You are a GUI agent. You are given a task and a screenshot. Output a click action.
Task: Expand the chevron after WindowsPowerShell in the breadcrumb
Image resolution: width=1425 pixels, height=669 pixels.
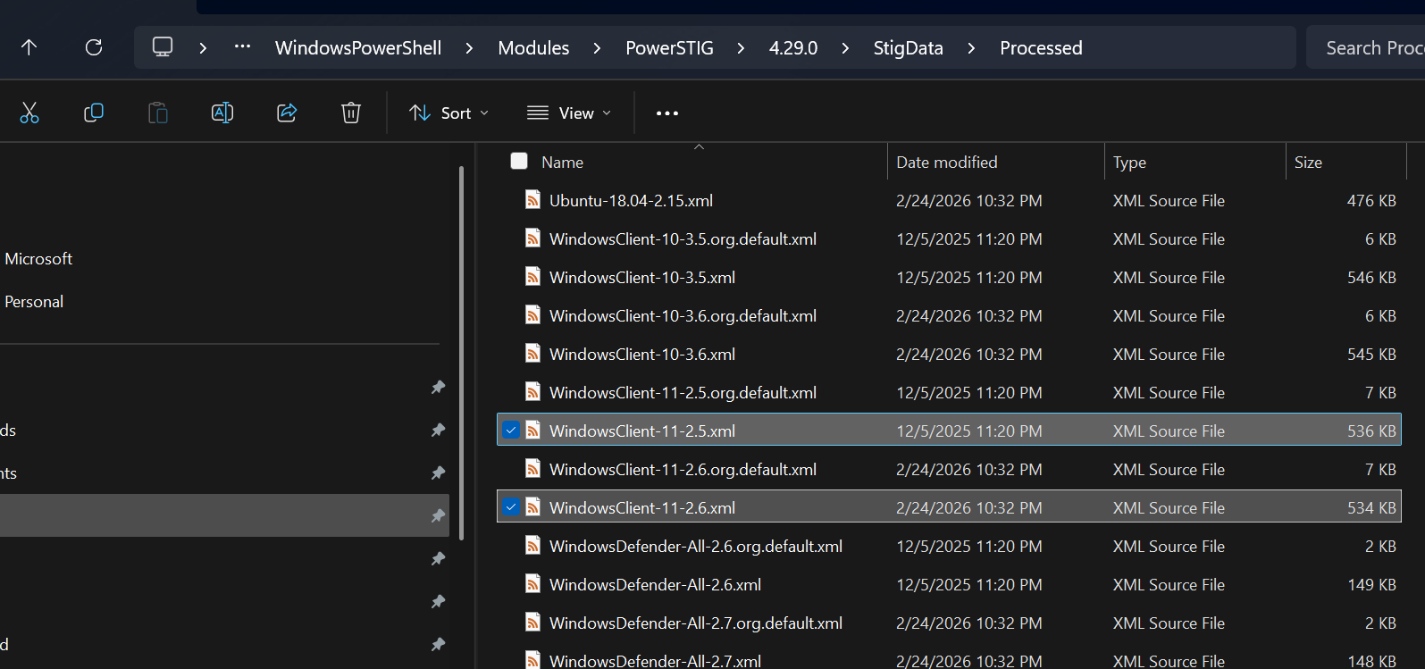click(469, 48)
